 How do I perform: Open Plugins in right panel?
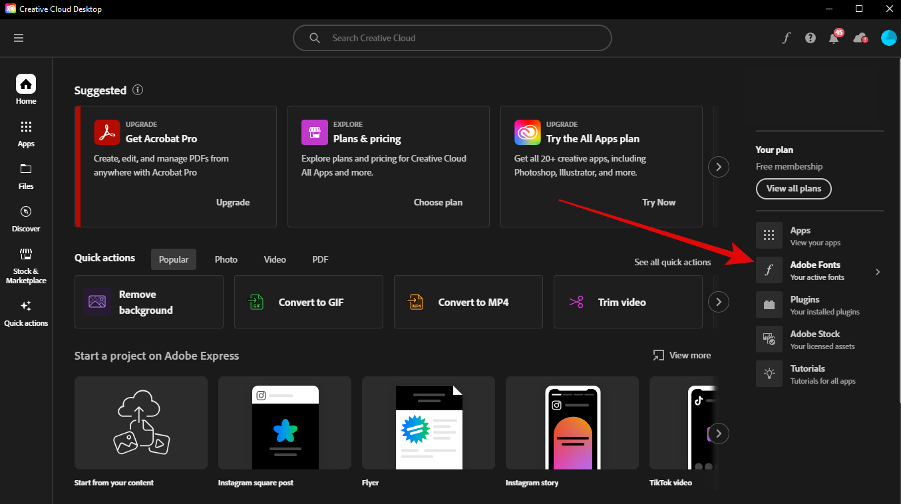[x=820, y=305]
